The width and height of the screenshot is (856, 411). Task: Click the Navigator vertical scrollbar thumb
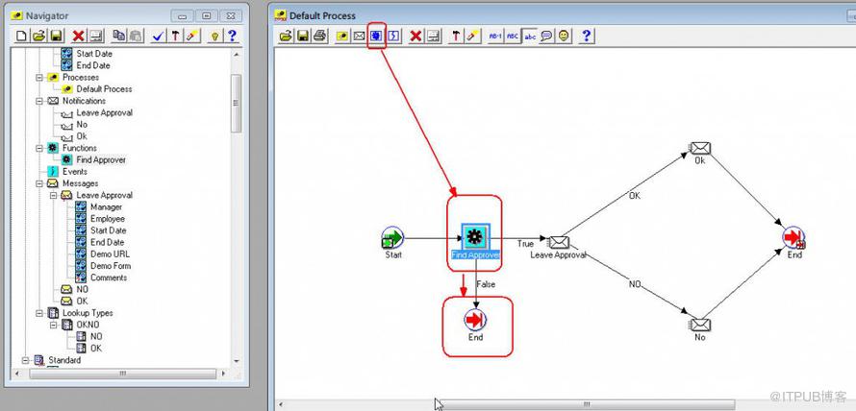point(236,104)
